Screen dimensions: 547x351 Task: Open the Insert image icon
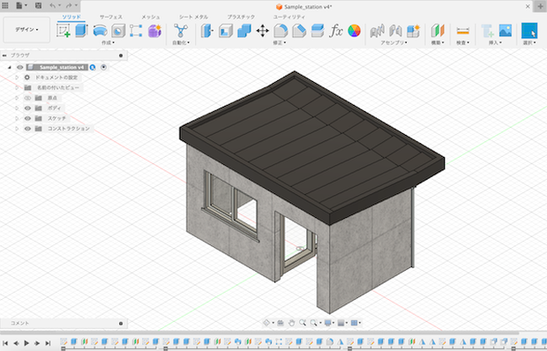point(506,31)
